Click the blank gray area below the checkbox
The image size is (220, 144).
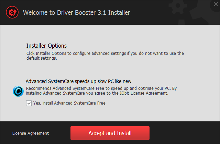point(109,113)
